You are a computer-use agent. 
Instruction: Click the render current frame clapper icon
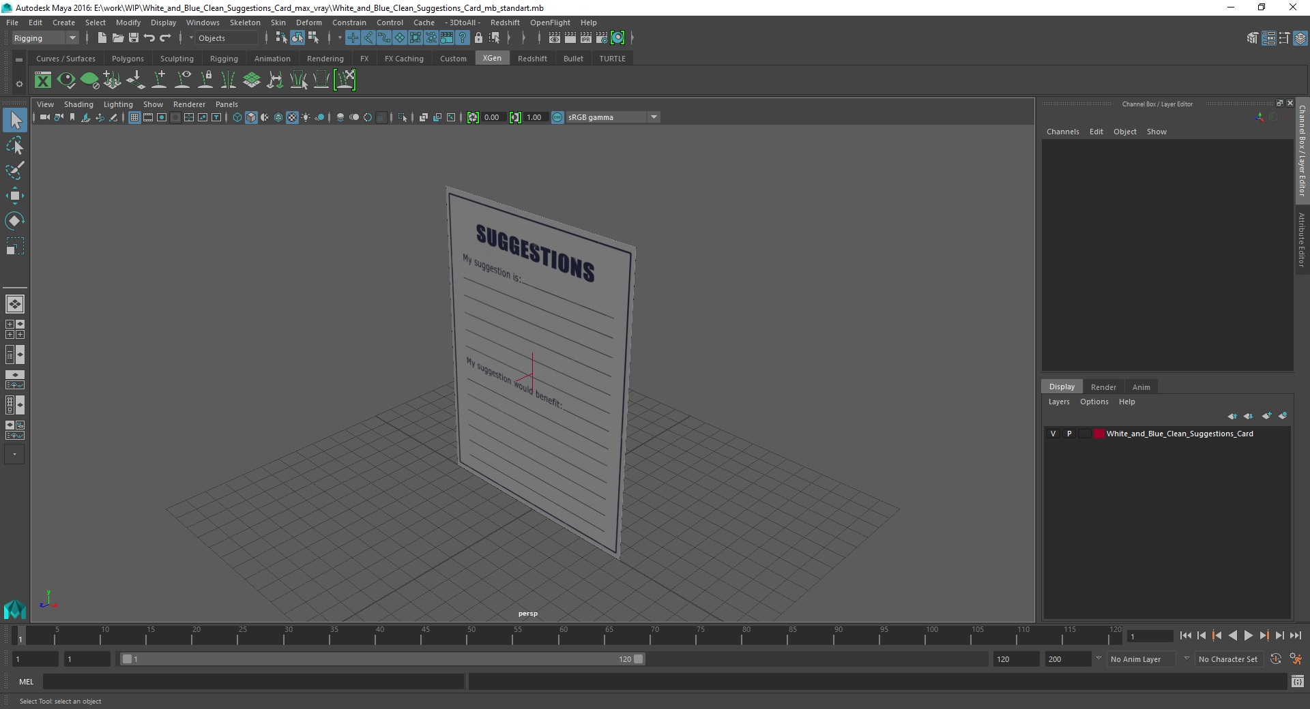pyautogui.click(x=570, y=38)
